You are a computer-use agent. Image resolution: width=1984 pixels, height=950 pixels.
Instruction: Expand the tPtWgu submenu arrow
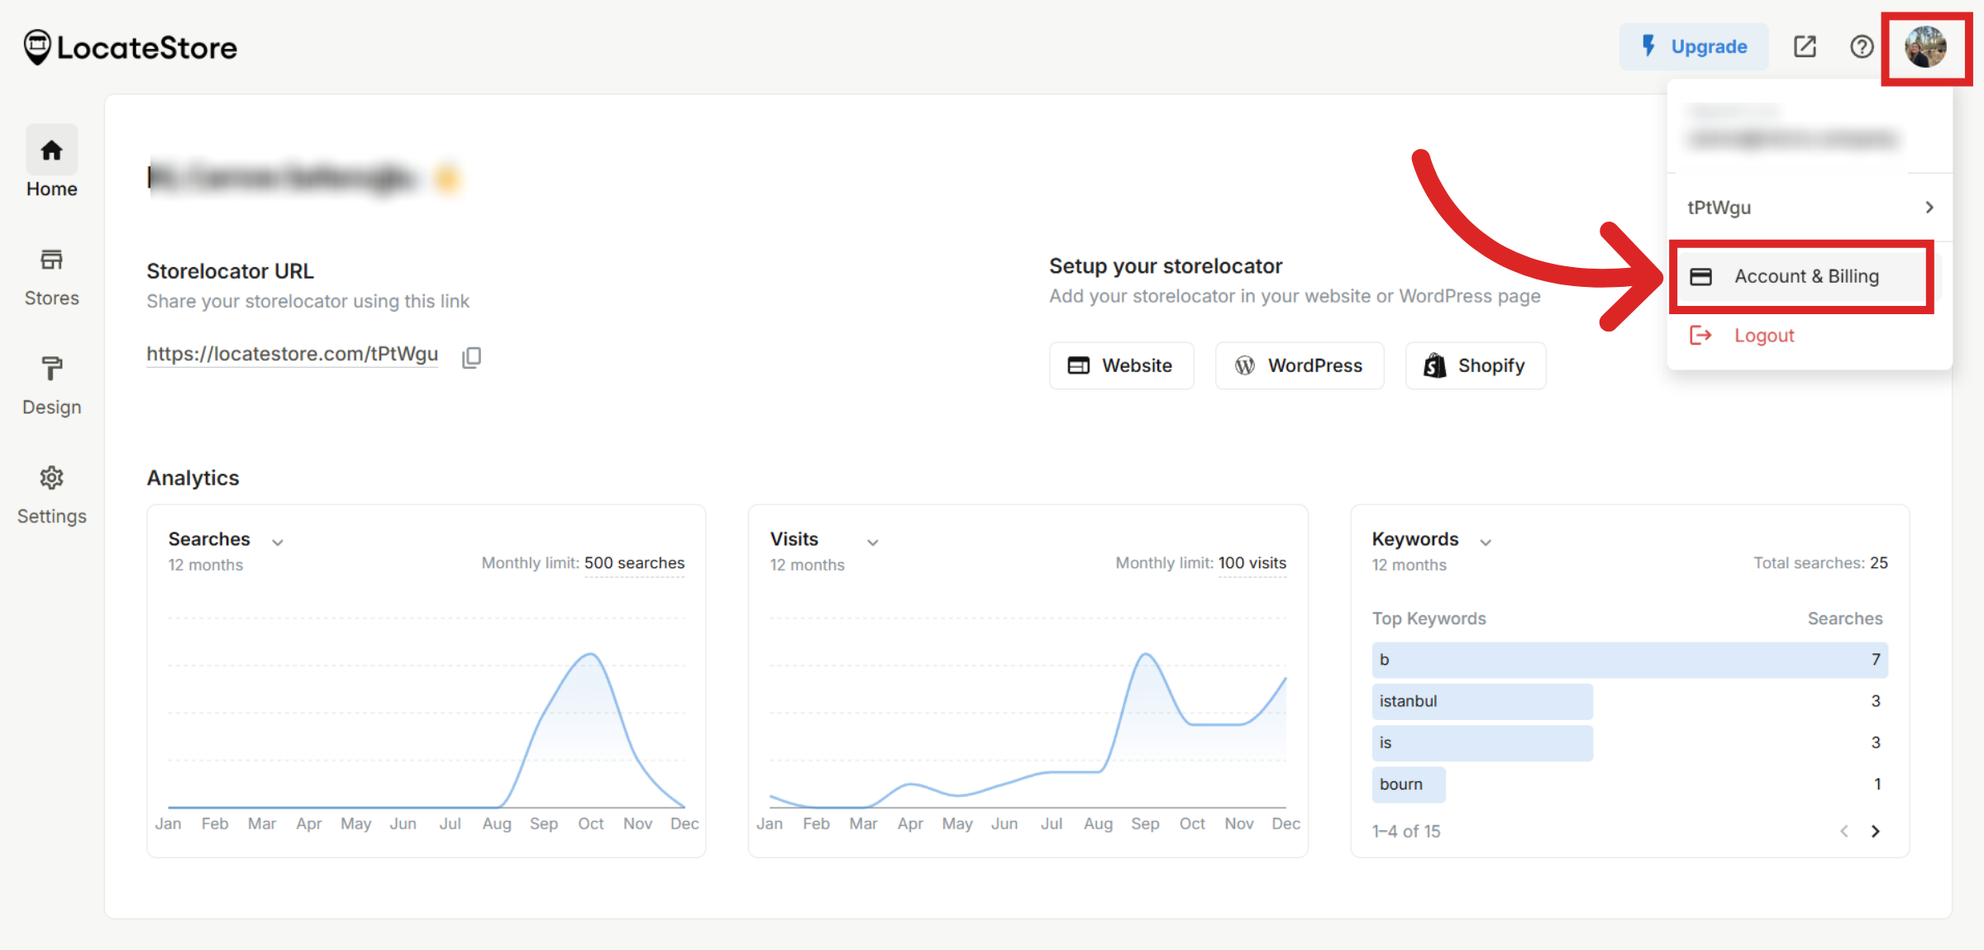1929,208
